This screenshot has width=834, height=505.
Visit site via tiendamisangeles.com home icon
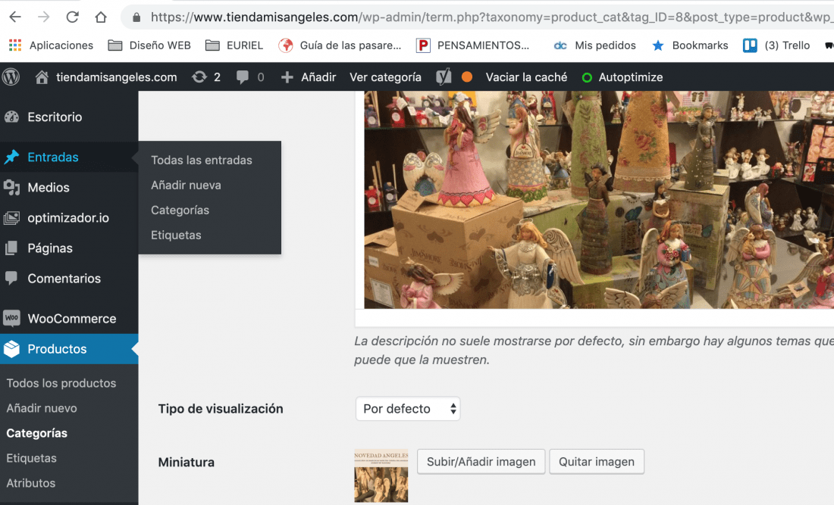coord(42,77)
